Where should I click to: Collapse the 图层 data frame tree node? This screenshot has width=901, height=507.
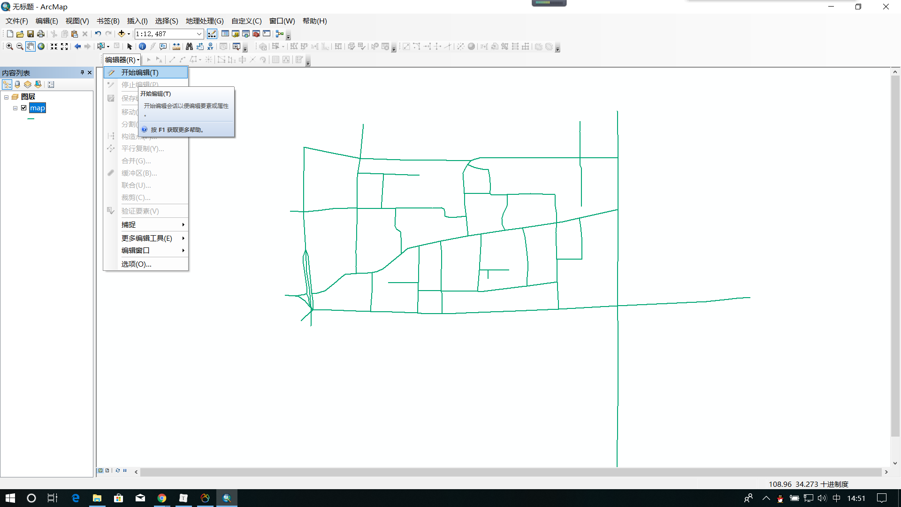pos(7,97)
